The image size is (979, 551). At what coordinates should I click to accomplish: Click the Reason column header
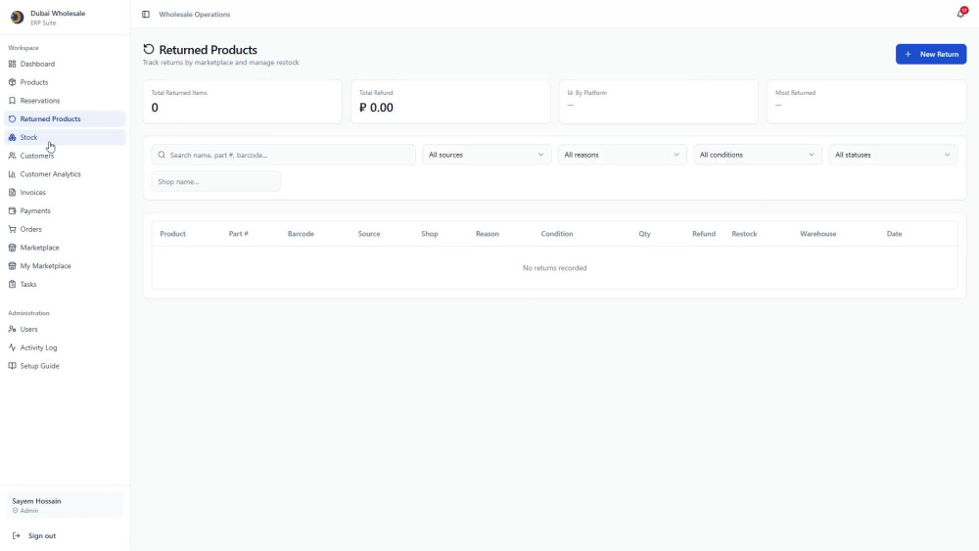[487, 234]
